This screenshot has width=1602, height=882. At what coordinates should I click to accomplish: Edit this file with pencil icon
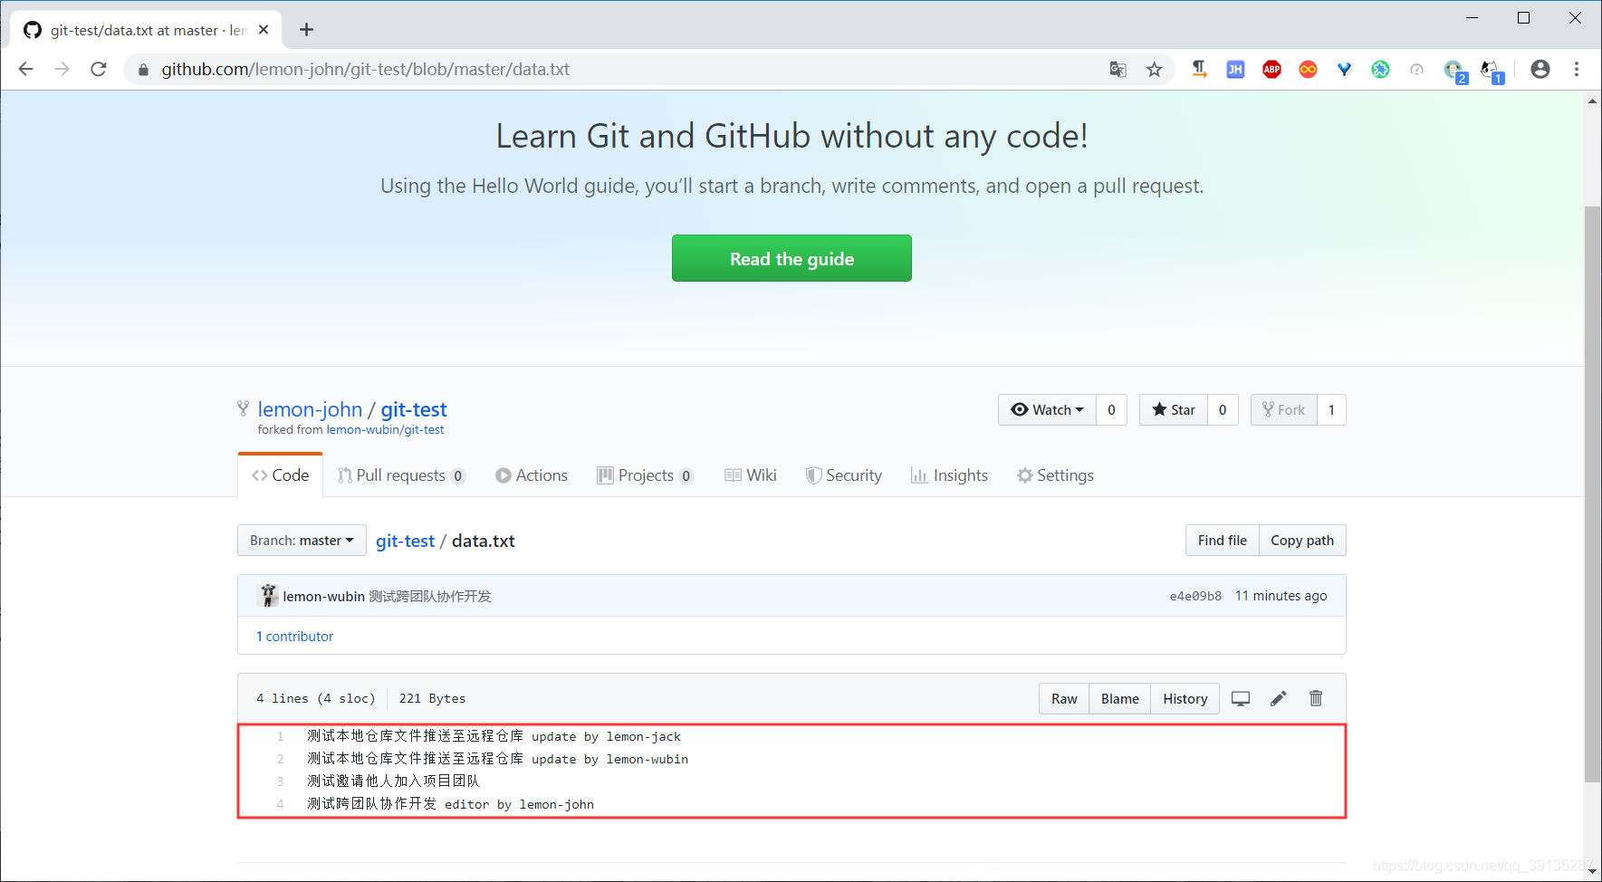coord(1278,699)
